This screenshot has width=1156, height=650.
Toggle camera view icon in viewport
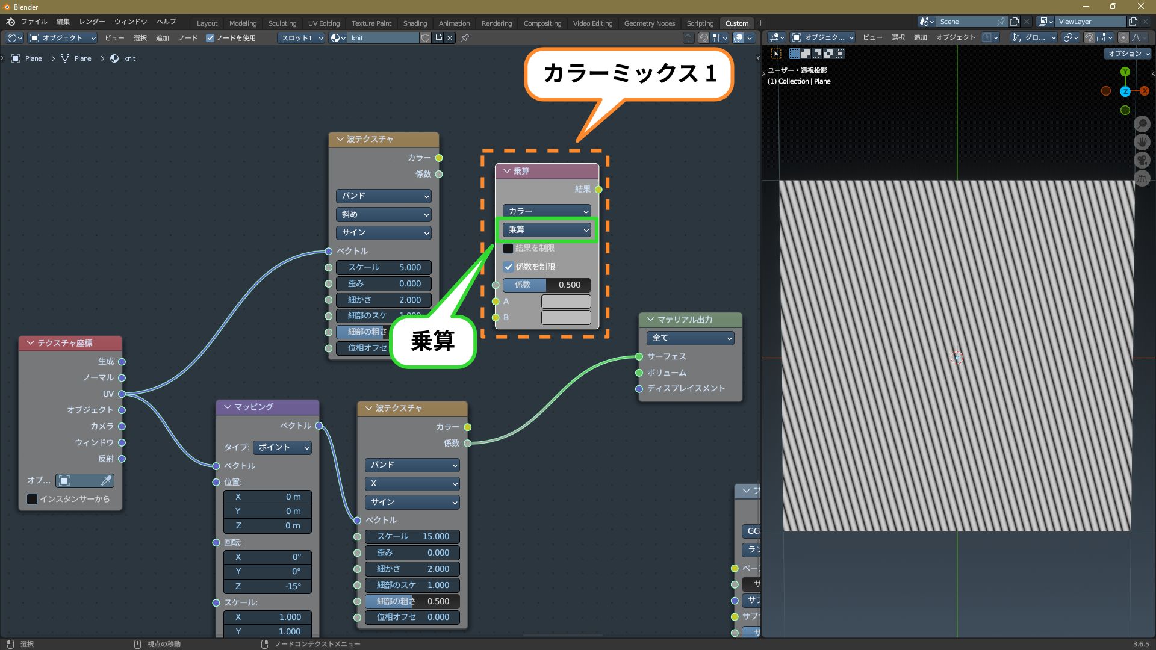click(1142, 161)
